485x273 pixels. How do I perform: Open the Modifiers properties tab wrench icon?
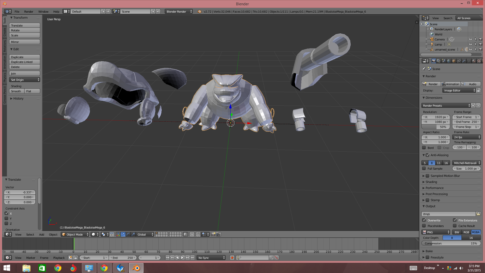(464, 61)
